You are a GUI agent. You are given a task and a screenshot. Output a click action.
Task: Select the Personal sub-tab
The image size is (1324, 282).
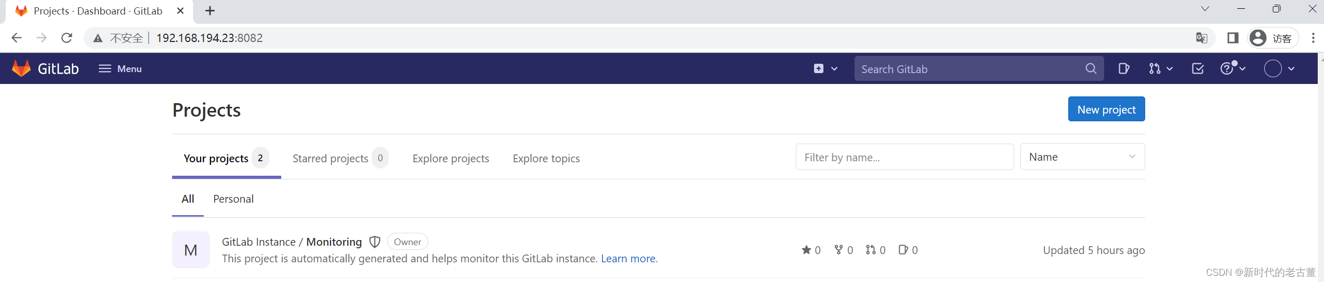coord(233,199)
